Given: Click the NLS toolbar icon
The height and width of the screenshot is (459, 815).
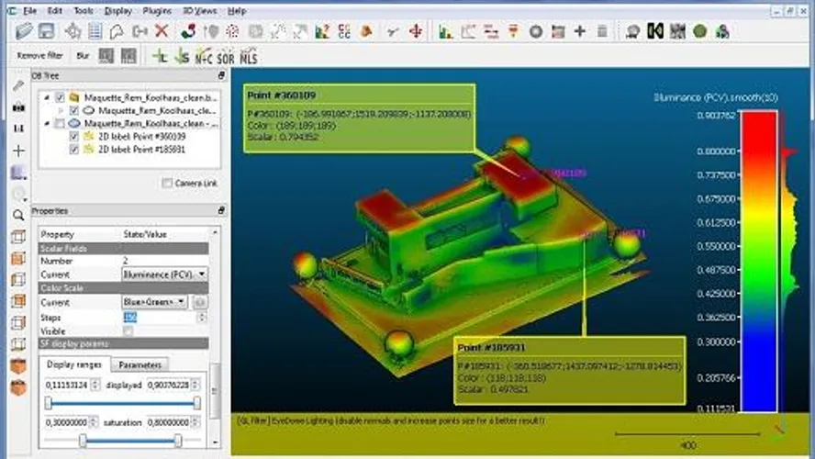Looking at the screenshot, I should point(249,57).
